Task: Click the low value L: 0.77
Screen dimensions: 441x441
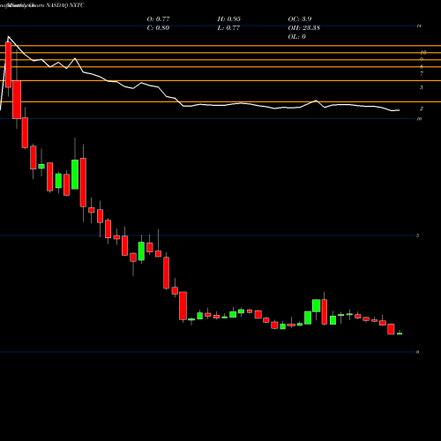Action: click(228, 27)
